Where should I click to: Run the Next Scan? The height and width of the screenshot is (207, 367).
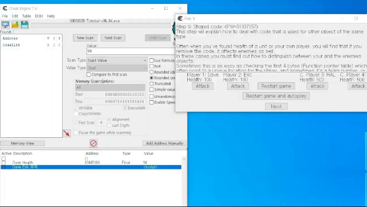(113, 38)
